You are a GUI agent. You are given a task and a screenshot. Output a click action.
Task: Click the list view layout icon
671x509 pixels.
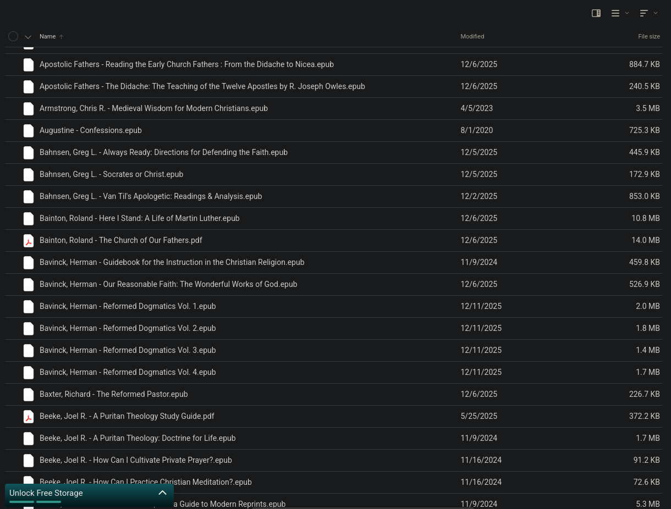coord(615,13)
